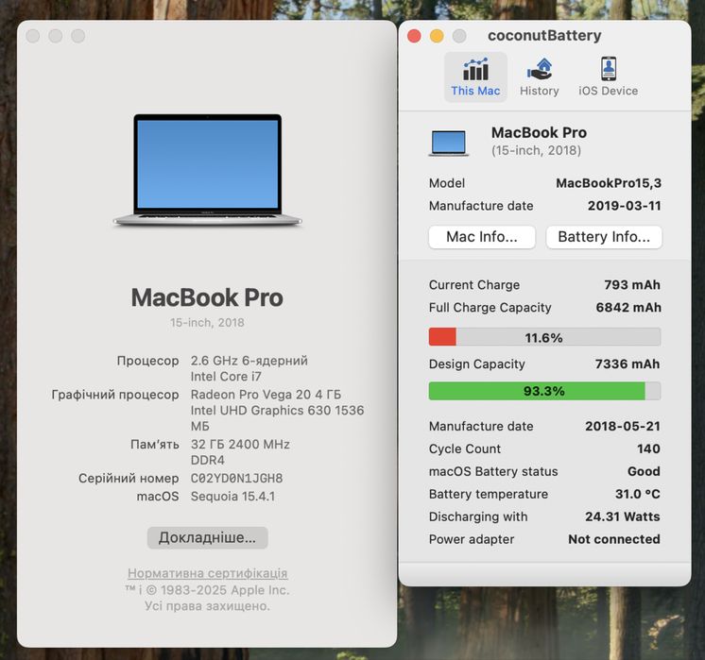Click the gray close button of About window

point(33,36)
